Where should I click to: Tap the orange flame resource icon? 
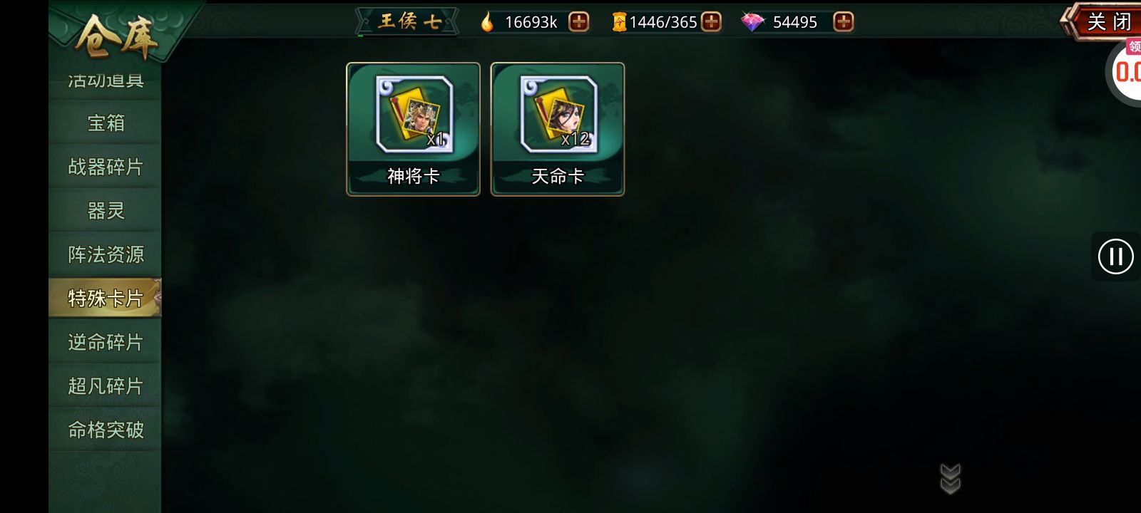coord(487,22)
